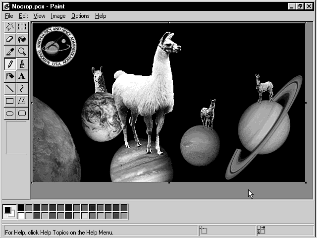Pick the Fill With Color bucket
317x238 pixels.
point(22,39)
